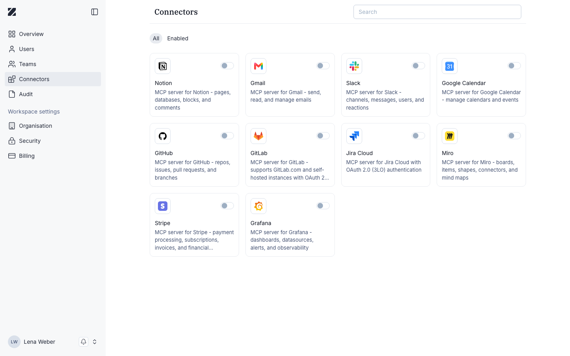The width and height of the screenshot is (570, 356).
Task: Click the Slack connector icon
Action: click(x=354, y=66)
